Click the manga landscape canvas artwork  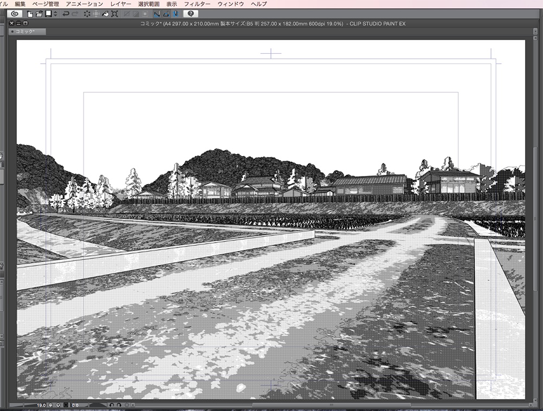[271, 219]
